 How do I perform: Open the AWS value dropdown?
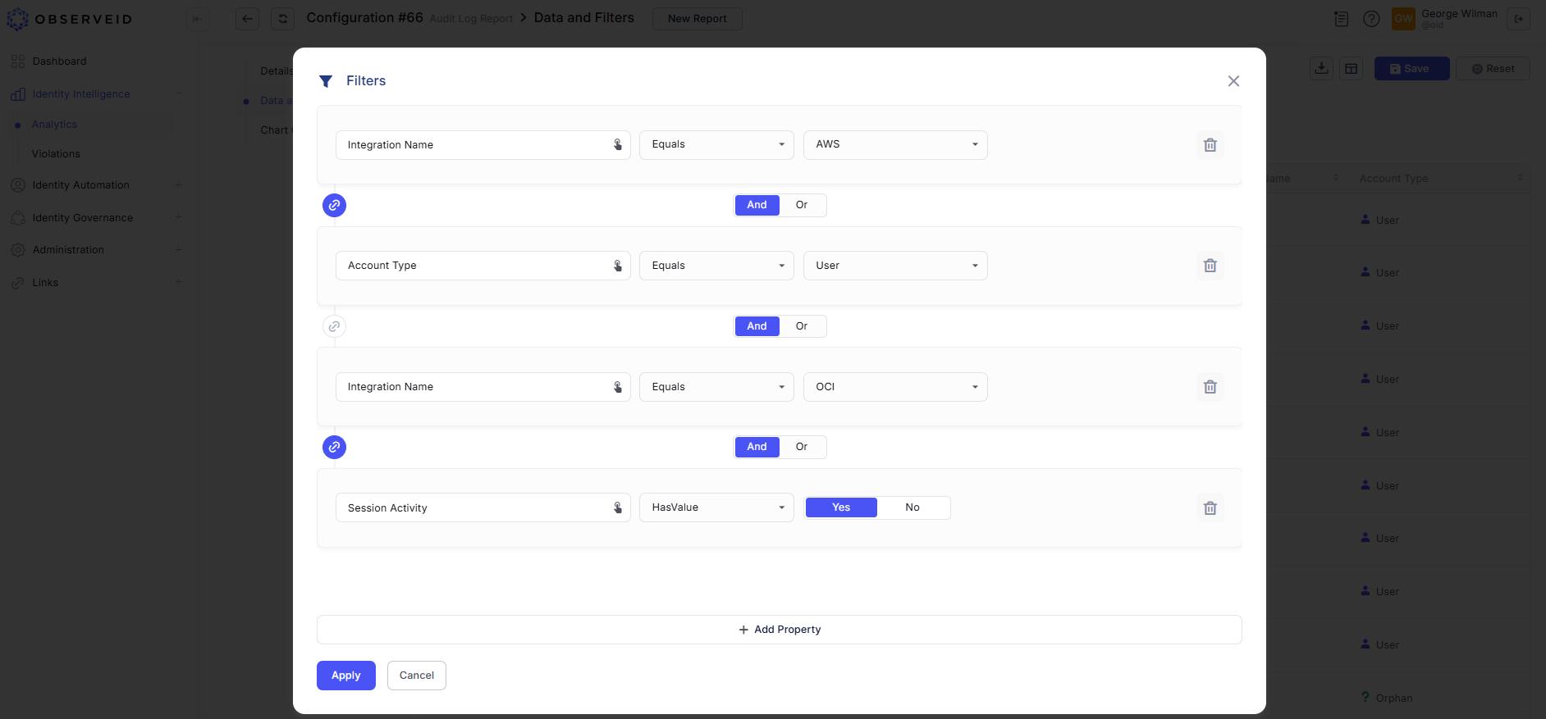pyautogui.click(x=894, y=145)
